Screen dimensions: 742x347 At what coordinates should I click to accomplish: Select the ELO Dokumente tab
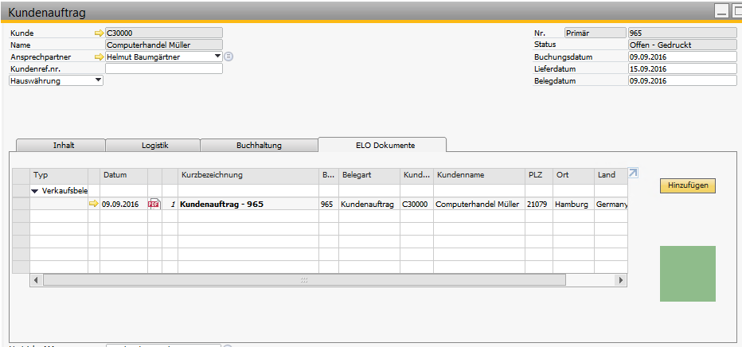click(x=382, y=145)
